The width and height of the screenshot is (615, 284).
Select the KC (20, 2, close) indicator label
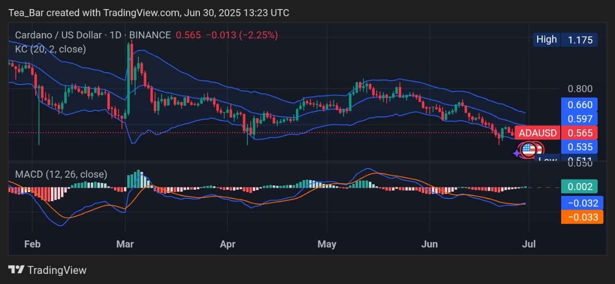point(50,49)
